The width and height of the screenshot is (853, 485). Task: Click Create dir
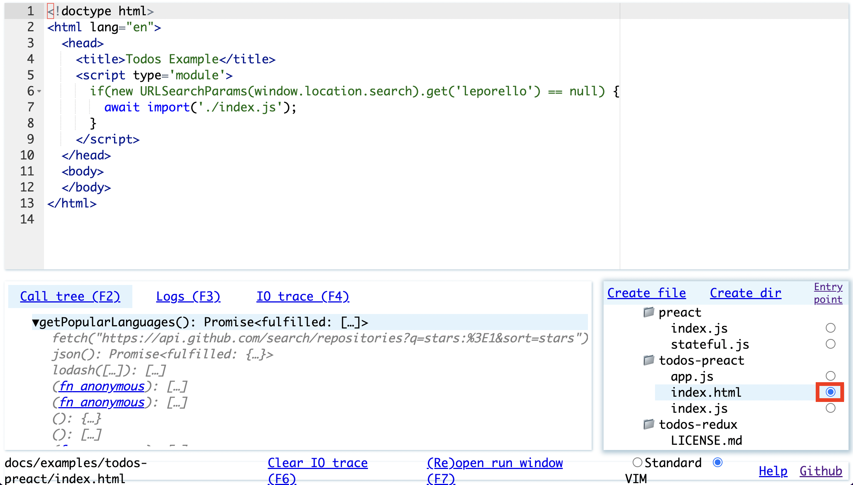point(745,294)
